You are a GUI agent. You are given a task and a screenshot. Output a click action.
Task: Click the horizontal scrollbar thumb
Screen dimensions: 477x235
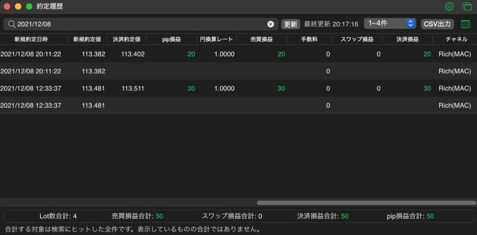pyautogui.click(x=366, y=202)
